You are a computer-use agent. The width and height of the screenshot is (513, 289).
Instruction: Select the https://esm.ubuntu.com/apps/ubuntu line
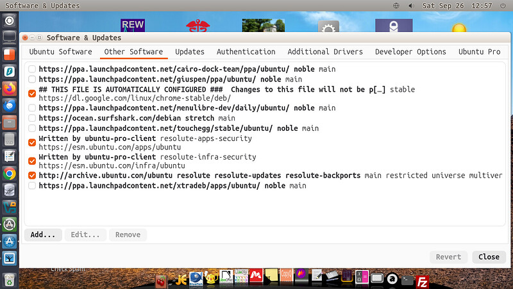(x=110, y=147)
